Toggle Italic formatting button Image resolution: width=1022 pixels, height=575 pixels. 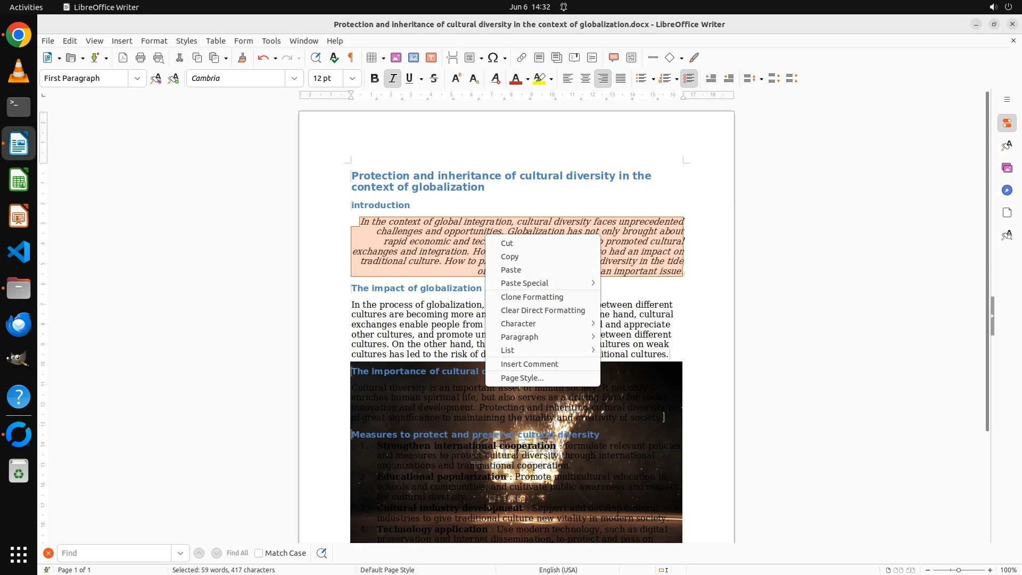pos(392,78)
